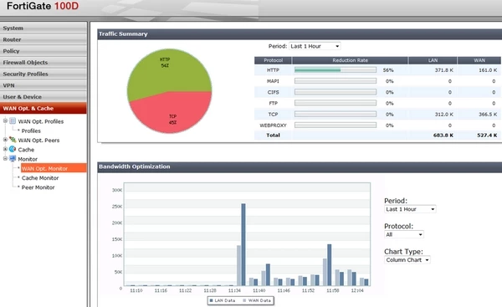Screen dimensions: 502x307
Task: Click the 527.4 K total WAN value
Action: coord(487,135)
